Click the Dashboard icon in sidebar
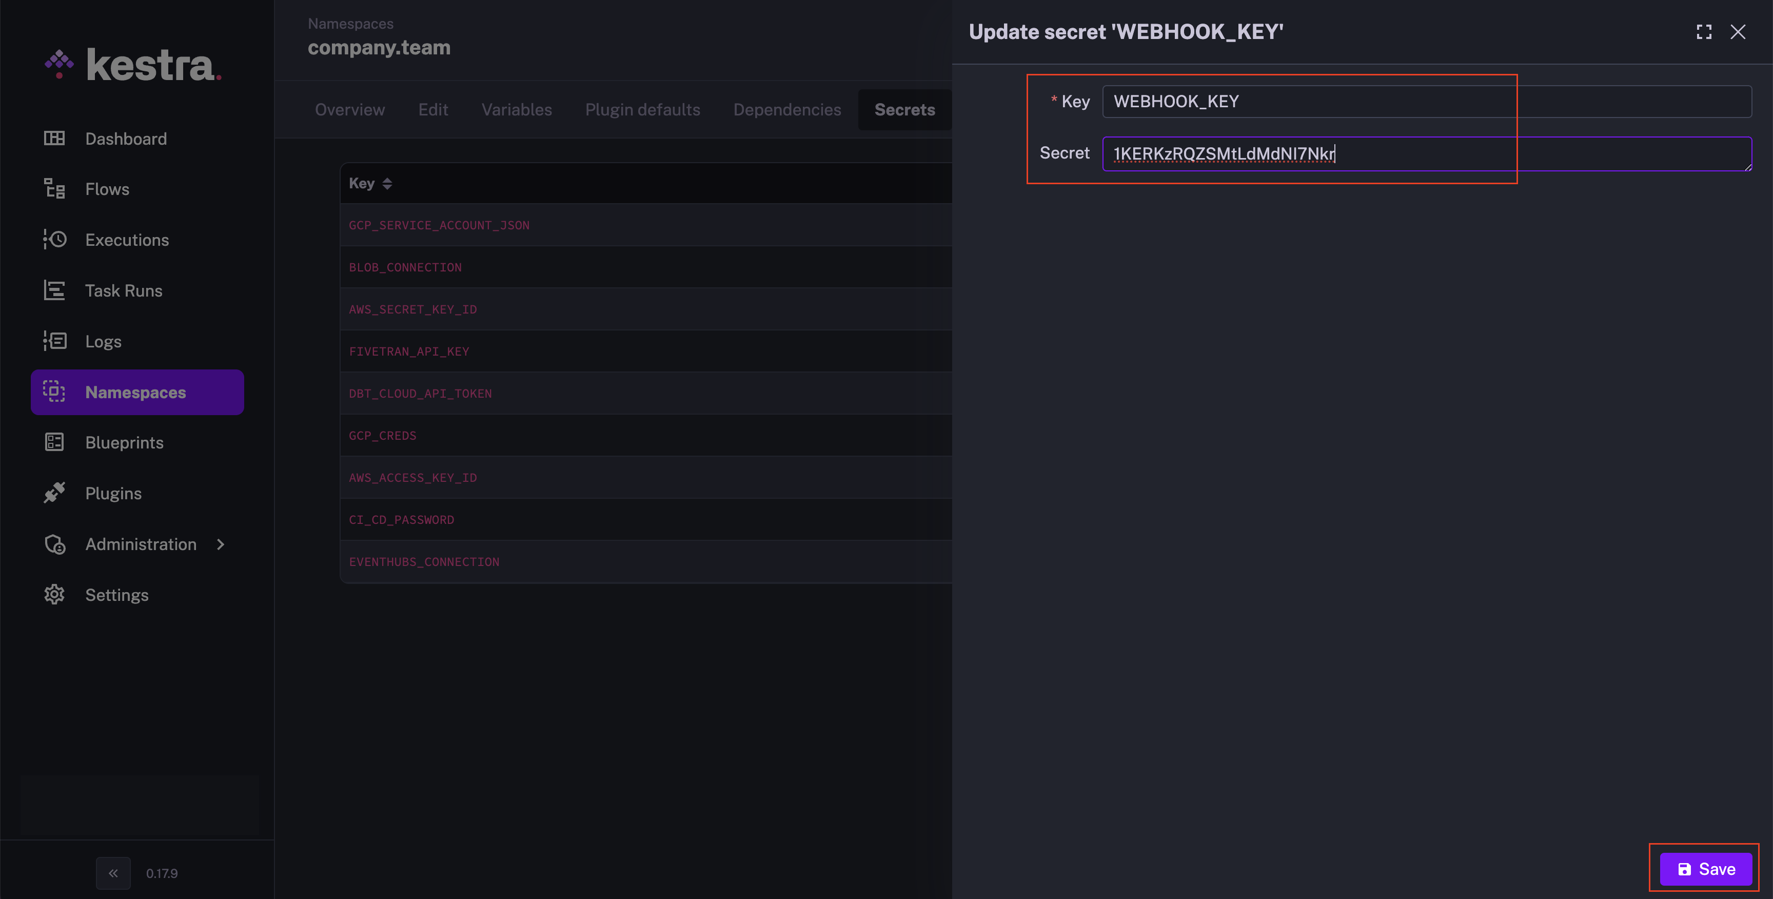 pyautogui.click(x=54, y=139)
